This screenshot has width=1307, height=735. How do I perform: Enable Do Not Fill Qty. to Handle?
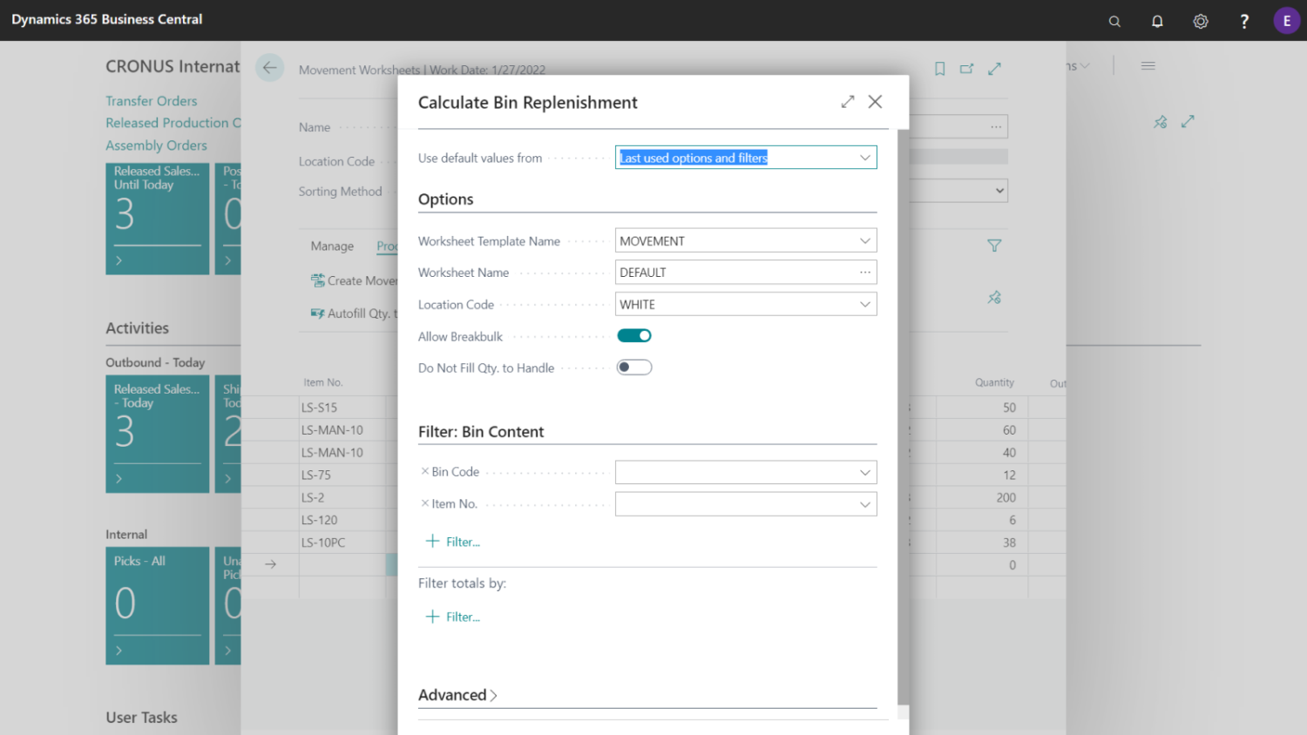tap(633, 367)
